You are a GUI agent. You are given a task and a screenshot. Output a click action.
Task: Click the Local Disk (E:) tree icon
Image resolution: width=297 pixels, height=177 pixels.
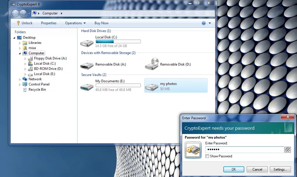click(x=30, y=74)
